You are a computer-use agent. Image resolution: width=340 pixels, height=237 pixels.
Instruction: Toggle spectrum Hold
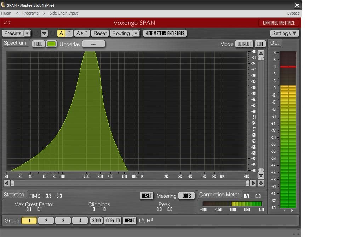pyautogui.click(x=38, y=44)
